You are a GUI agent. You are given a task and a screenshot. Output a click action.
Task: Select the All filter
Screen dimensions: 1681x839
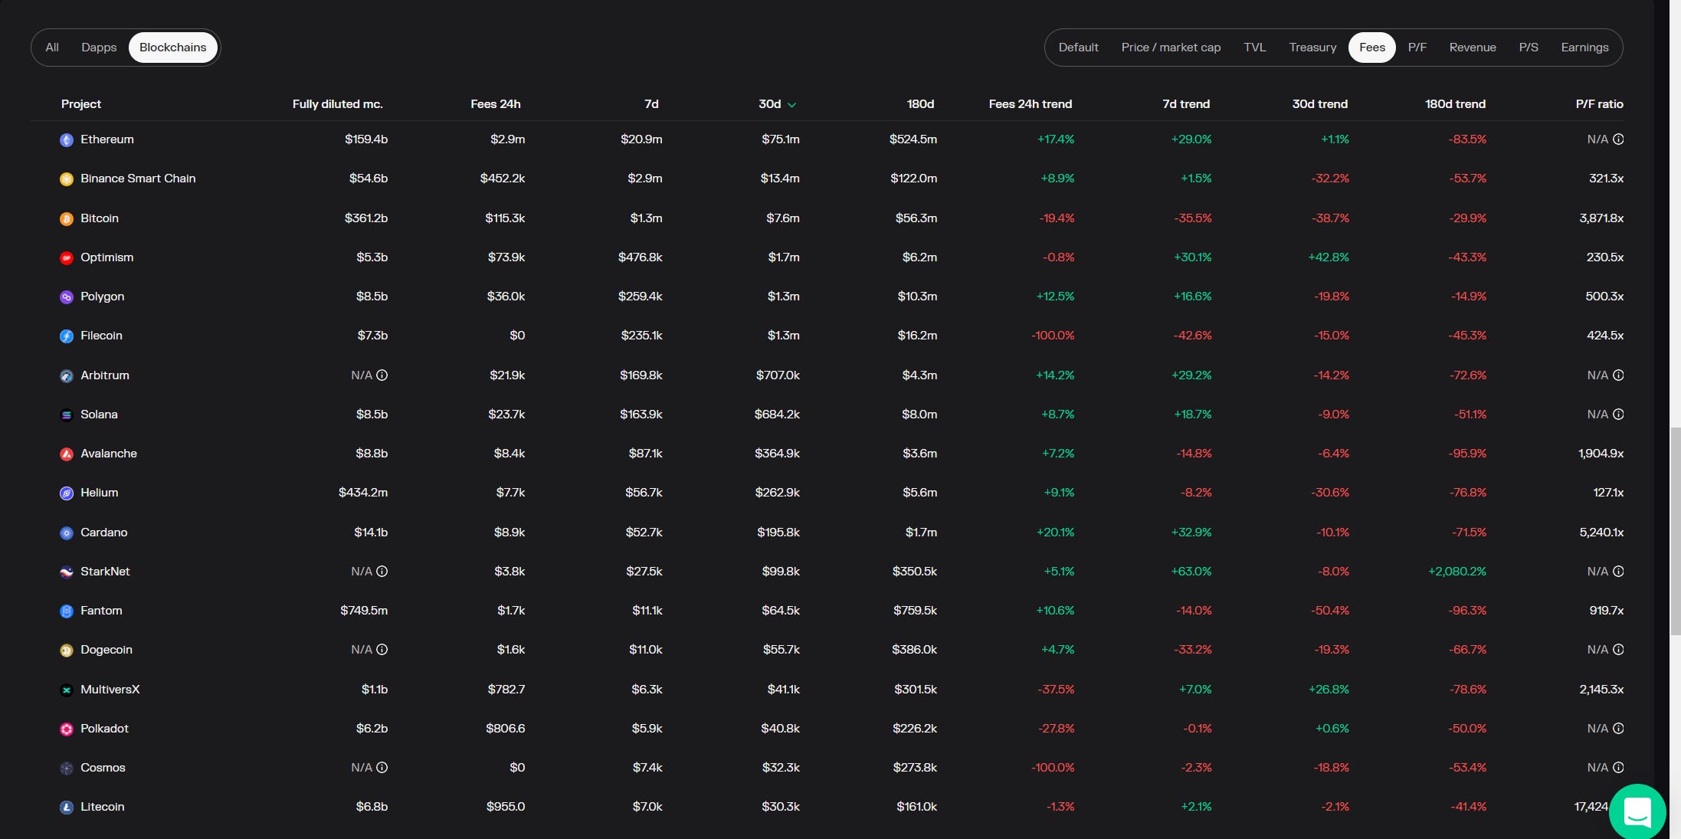coord(52,48)
